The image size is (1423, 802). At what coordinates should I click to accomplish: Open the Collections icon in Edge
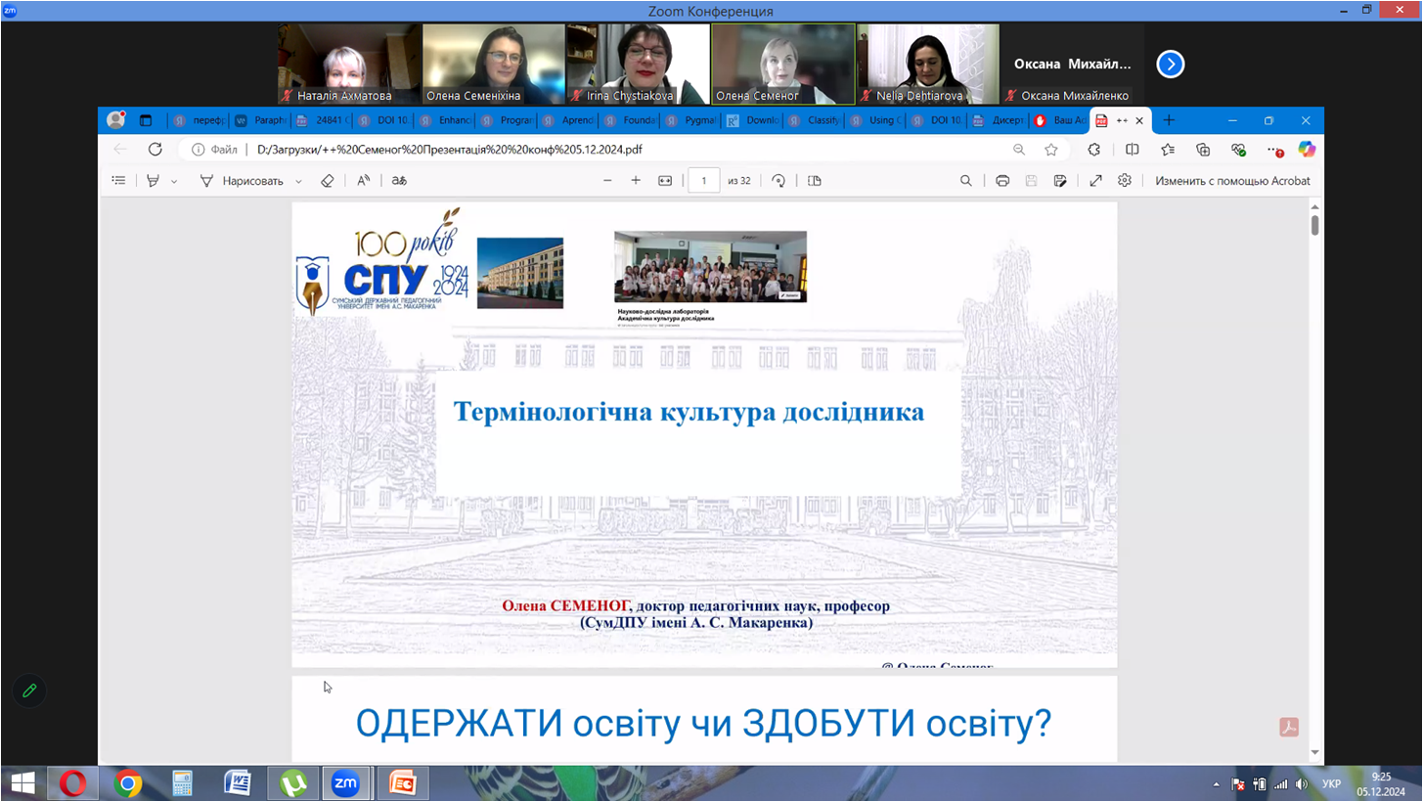coord(1203,150)
